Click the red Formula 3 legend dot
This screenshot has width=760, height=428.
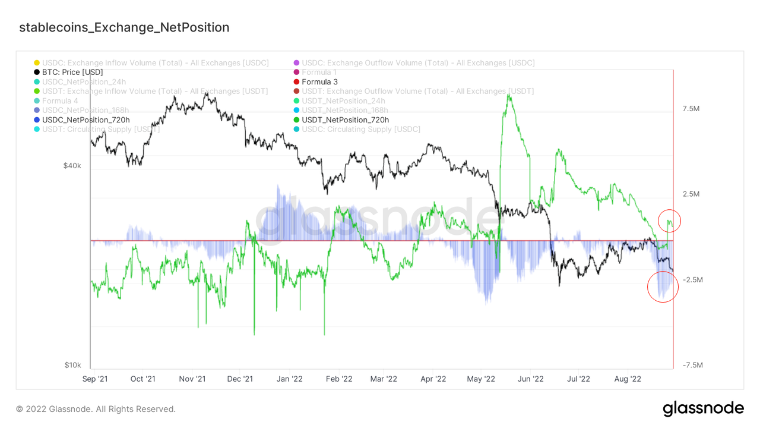click(x=296, y=82)
